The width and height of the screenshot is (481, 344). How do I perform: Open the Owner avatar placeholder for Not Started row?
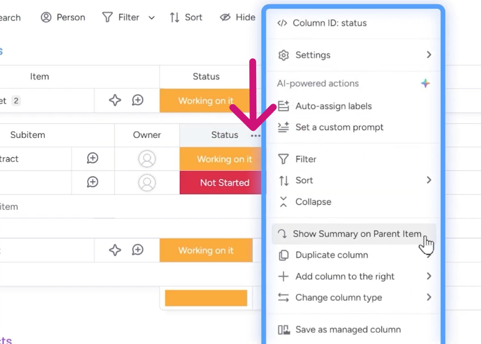[x=147, y=183]
